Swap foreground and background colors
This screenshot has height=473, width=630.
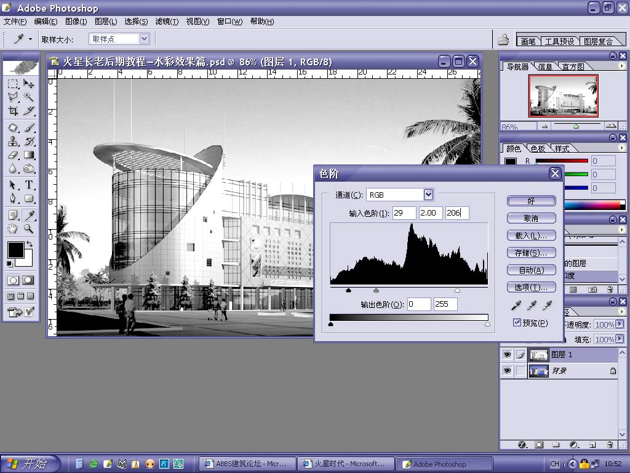click(x=29, y=244)
